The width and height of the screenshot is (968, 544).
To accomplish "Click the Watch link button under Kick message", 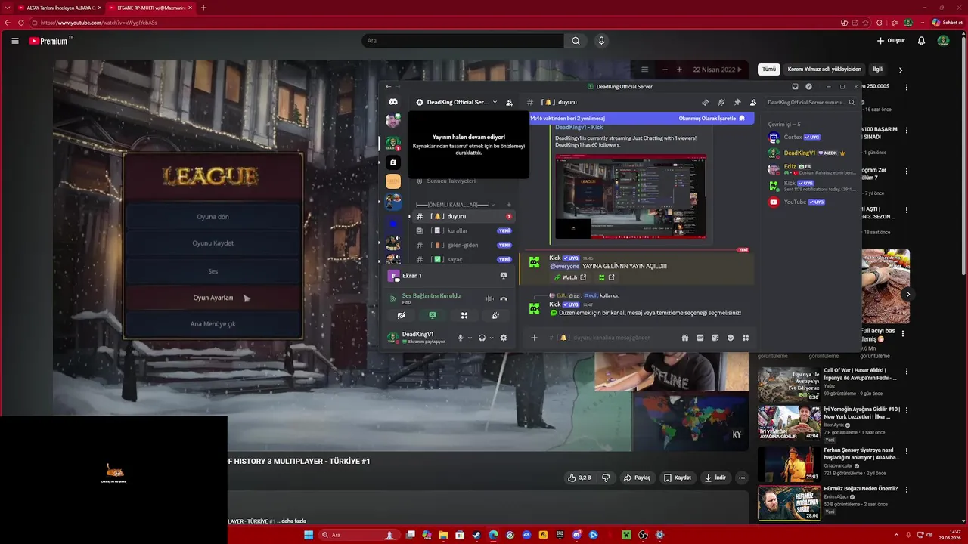I will (x=571, y=277).
